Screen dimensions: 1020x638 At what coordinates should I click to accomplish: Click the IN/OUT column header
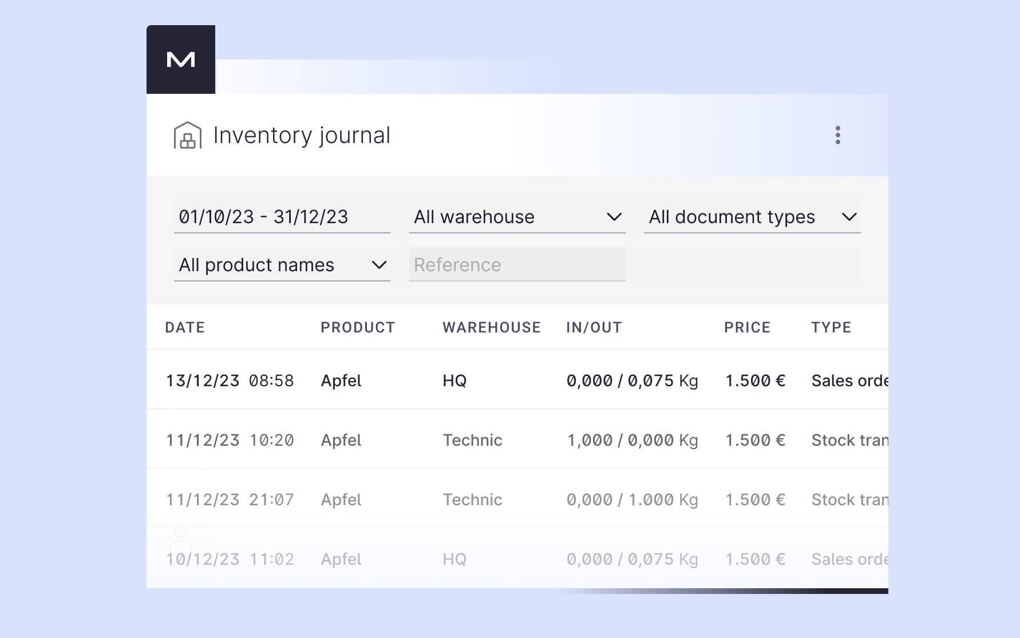click(x=594, y=327)
